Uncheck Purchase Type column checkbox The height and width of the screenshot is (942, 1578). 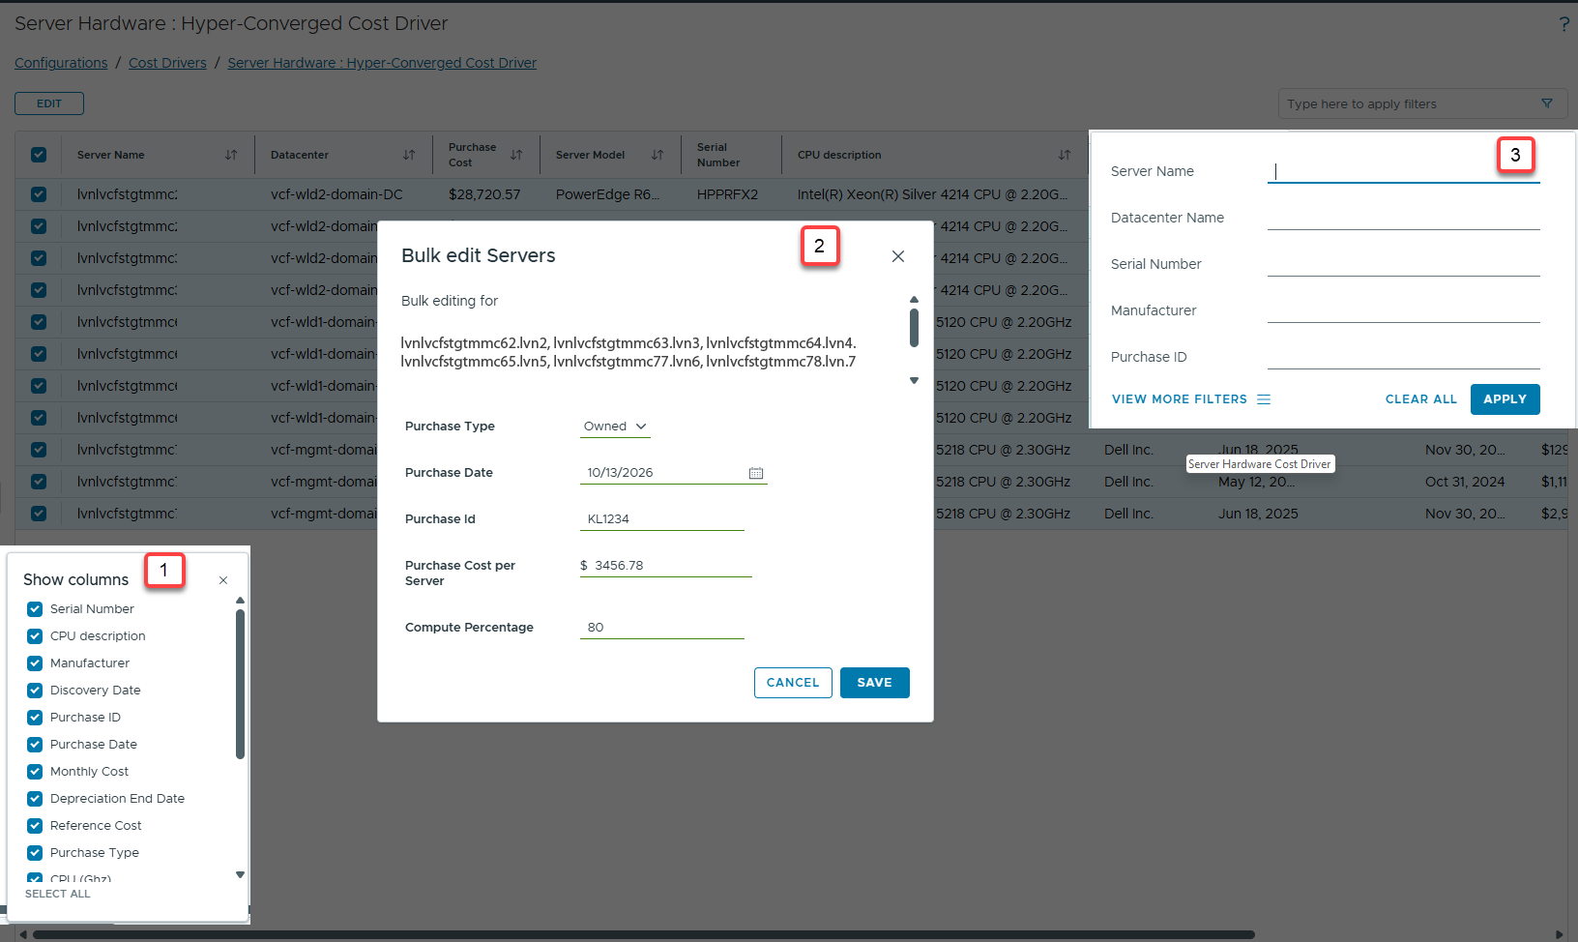pyautogui.click(x=35, y=853)
